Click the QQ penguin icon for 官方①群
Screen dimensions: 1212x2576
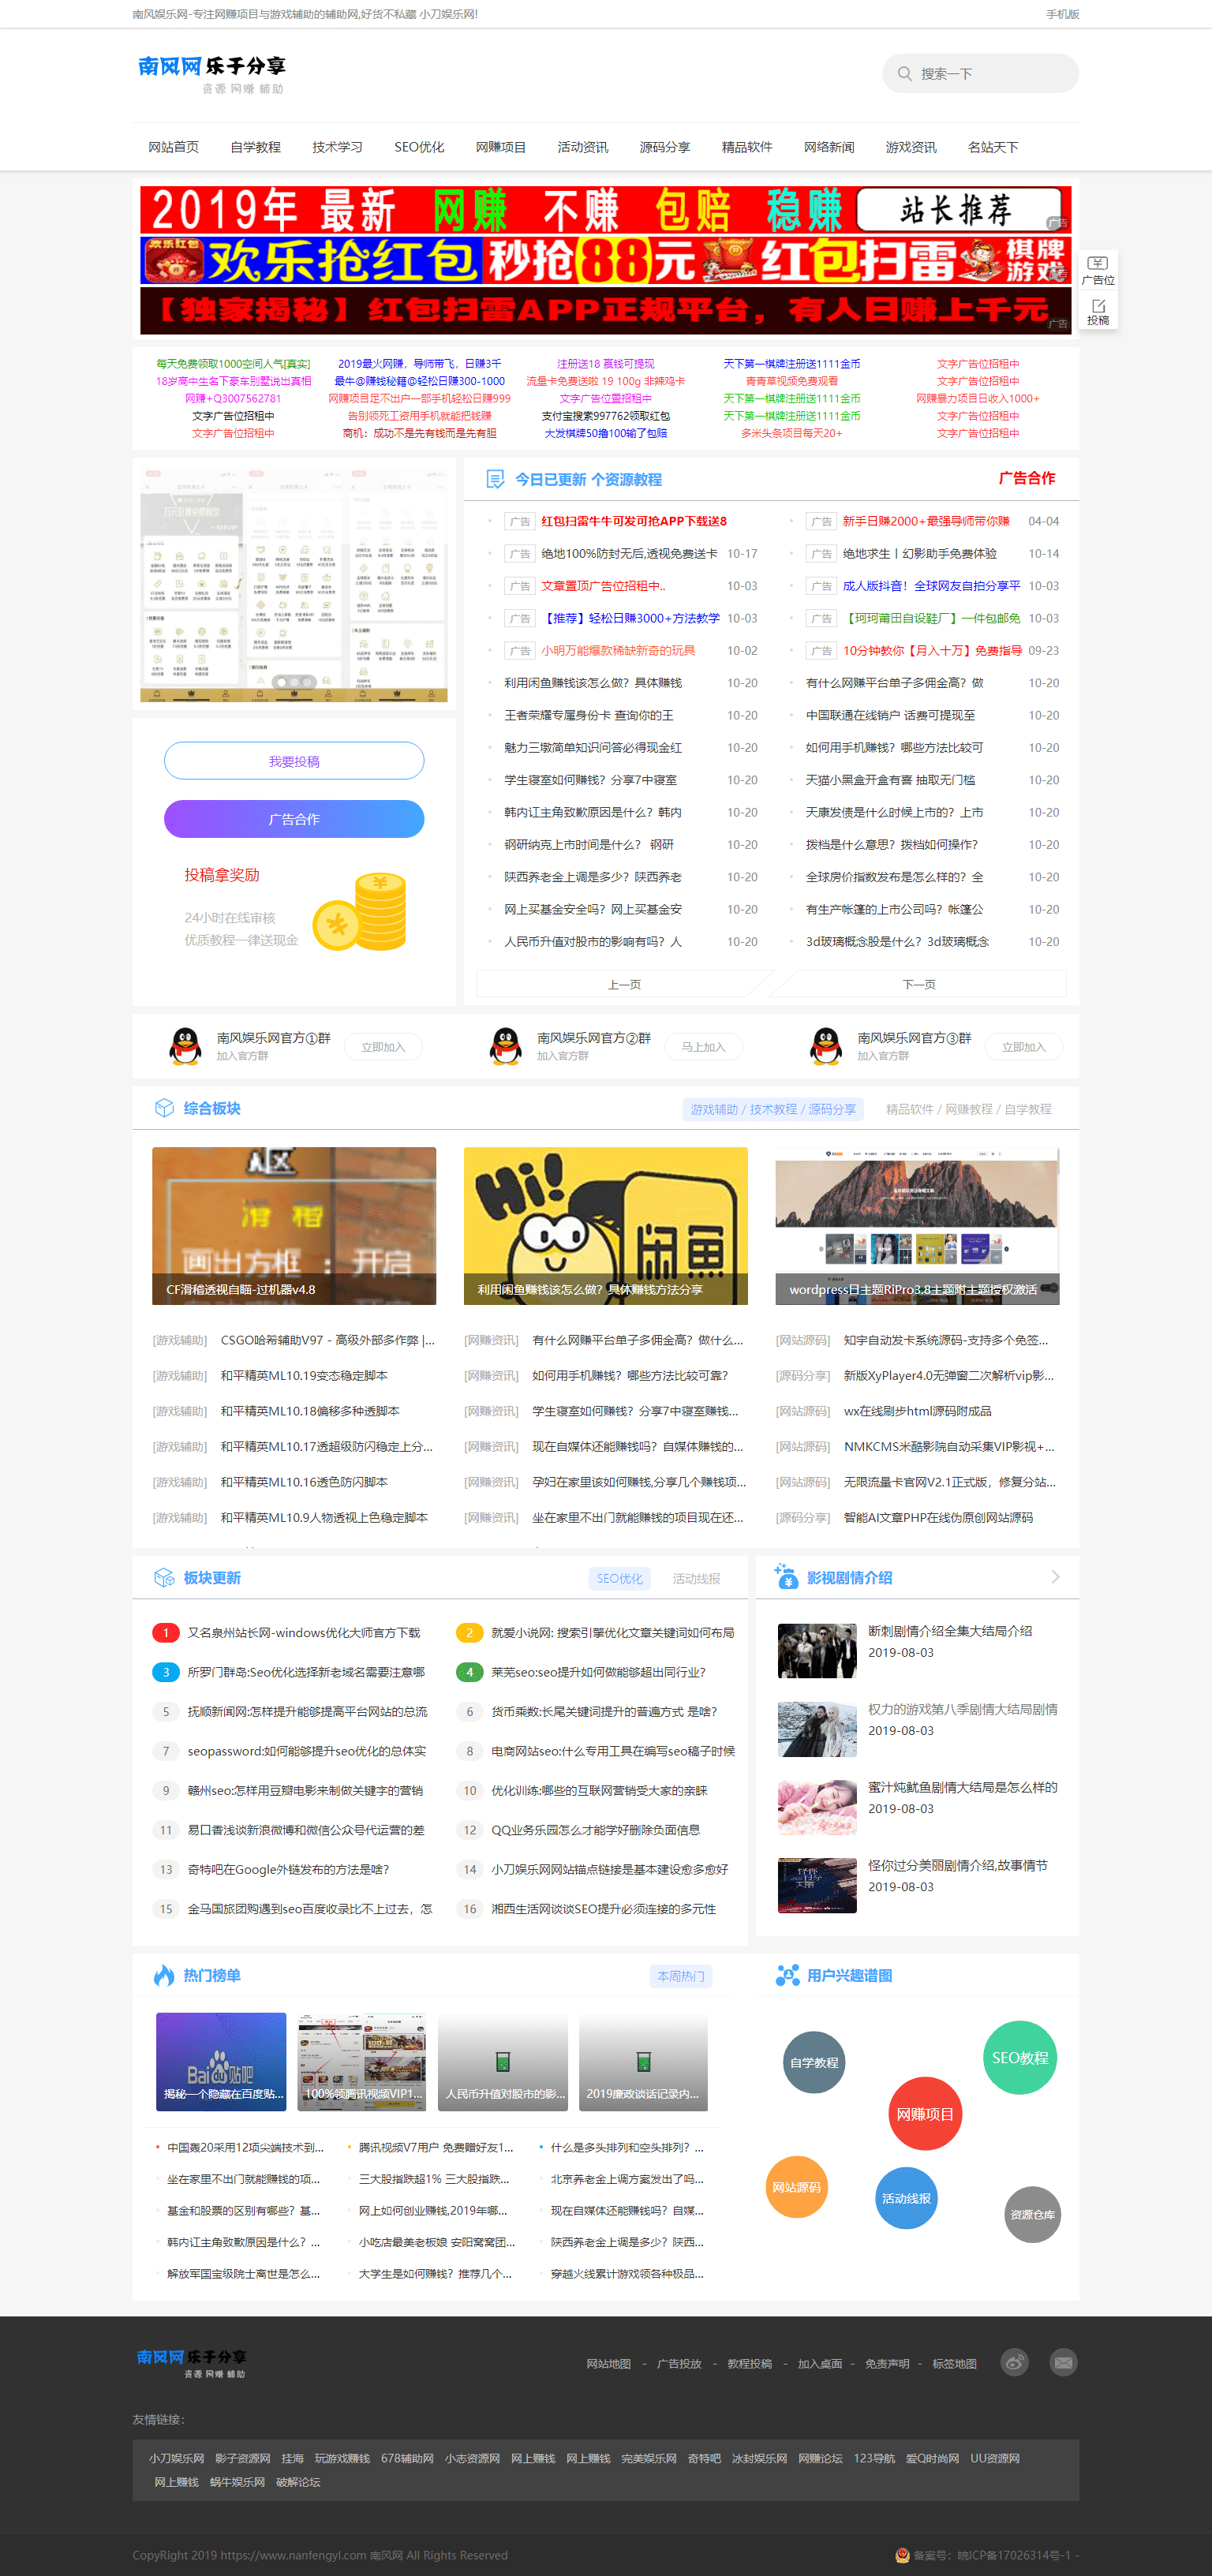(185, 1046)
